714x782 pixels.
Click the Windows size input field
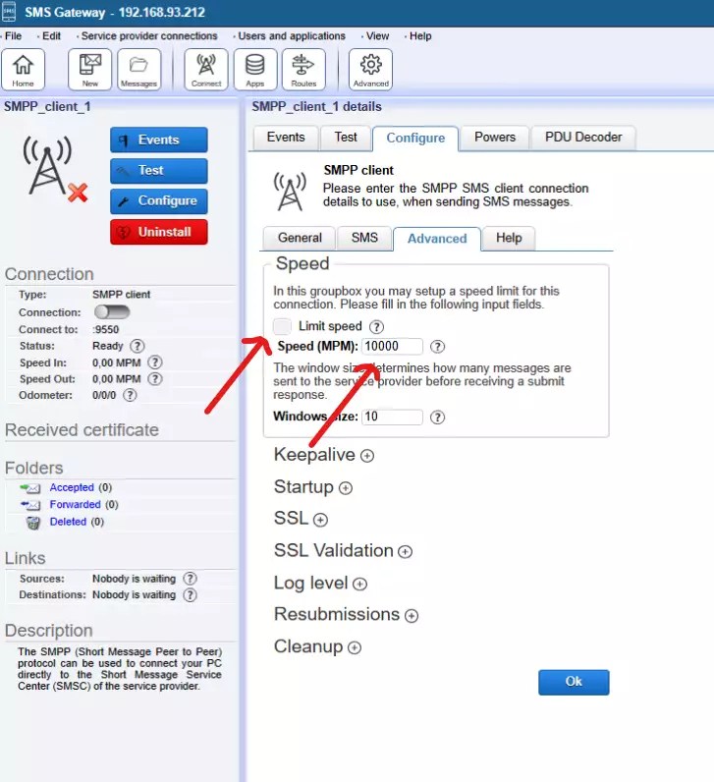pos(392,417)
